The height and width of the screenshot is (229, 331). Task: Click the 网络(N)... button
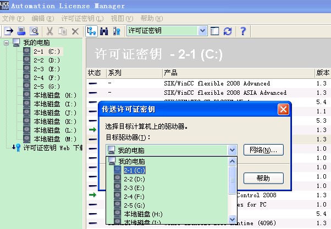(x=263, y=150)
